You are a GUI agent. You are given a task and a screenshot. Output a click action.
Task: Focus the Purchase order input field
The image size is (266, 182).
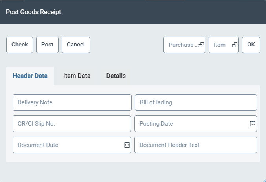tap(181, 45)
